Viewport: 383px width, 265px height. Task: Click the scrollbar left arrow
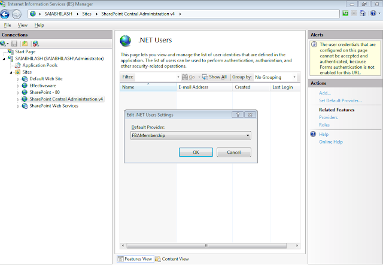(x=123, y=245)
